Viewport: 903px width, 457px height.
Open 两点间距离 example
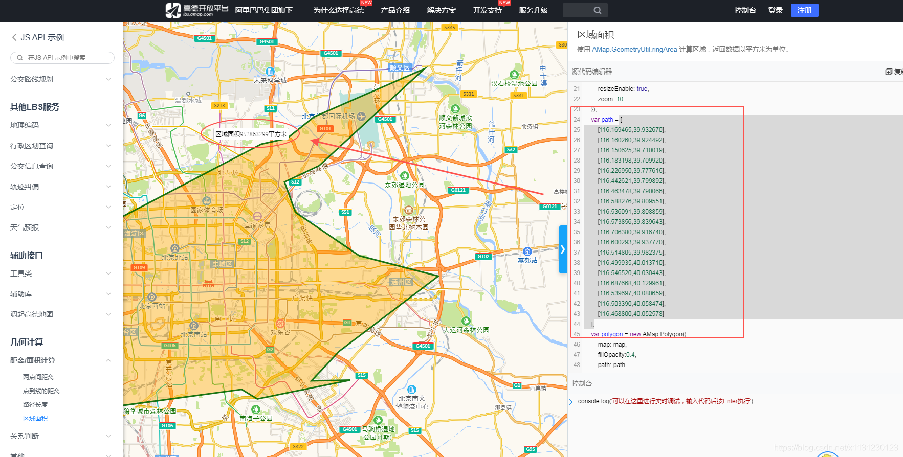(x=38, y=377)
